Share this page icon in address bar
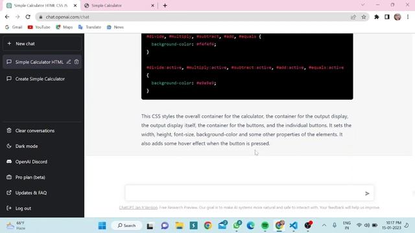This screenshot has height=233, width=415. [x=353, y=17]
